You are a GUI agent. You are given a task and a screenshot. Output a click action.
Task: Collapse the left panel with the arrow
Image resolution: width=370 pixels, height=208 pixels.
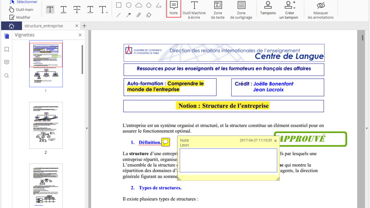pyautogui.click(x=87, y=128)
